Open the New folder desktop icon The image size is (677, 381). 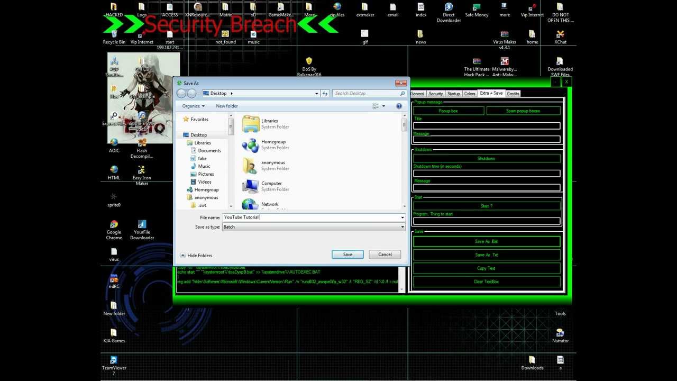tap(114, 309)
